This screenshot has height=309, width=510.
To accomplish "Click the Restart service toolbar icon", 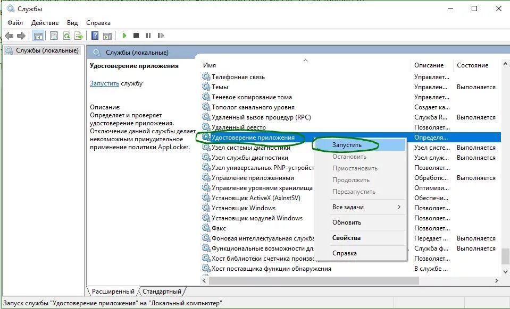I will click(161, 36).
